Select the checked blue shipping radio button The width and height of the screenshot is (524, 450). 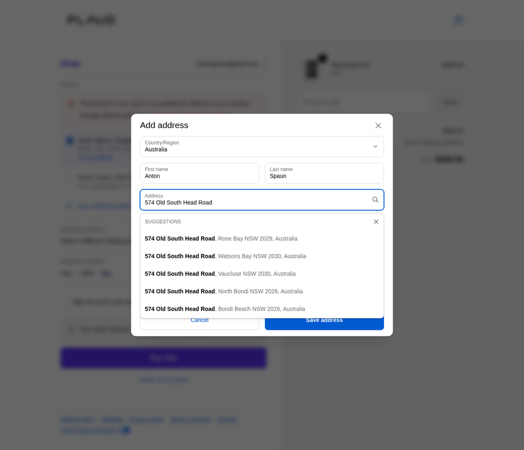70,141
